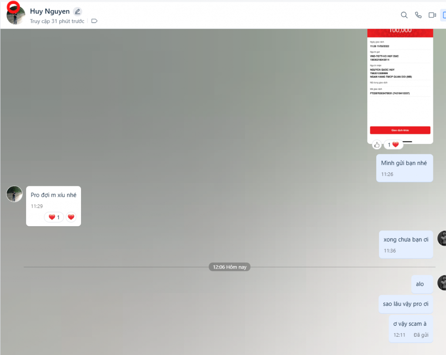Click the '12:06 Hôm nay' date divider
The image size is (446, 355).
click(230, 267)
